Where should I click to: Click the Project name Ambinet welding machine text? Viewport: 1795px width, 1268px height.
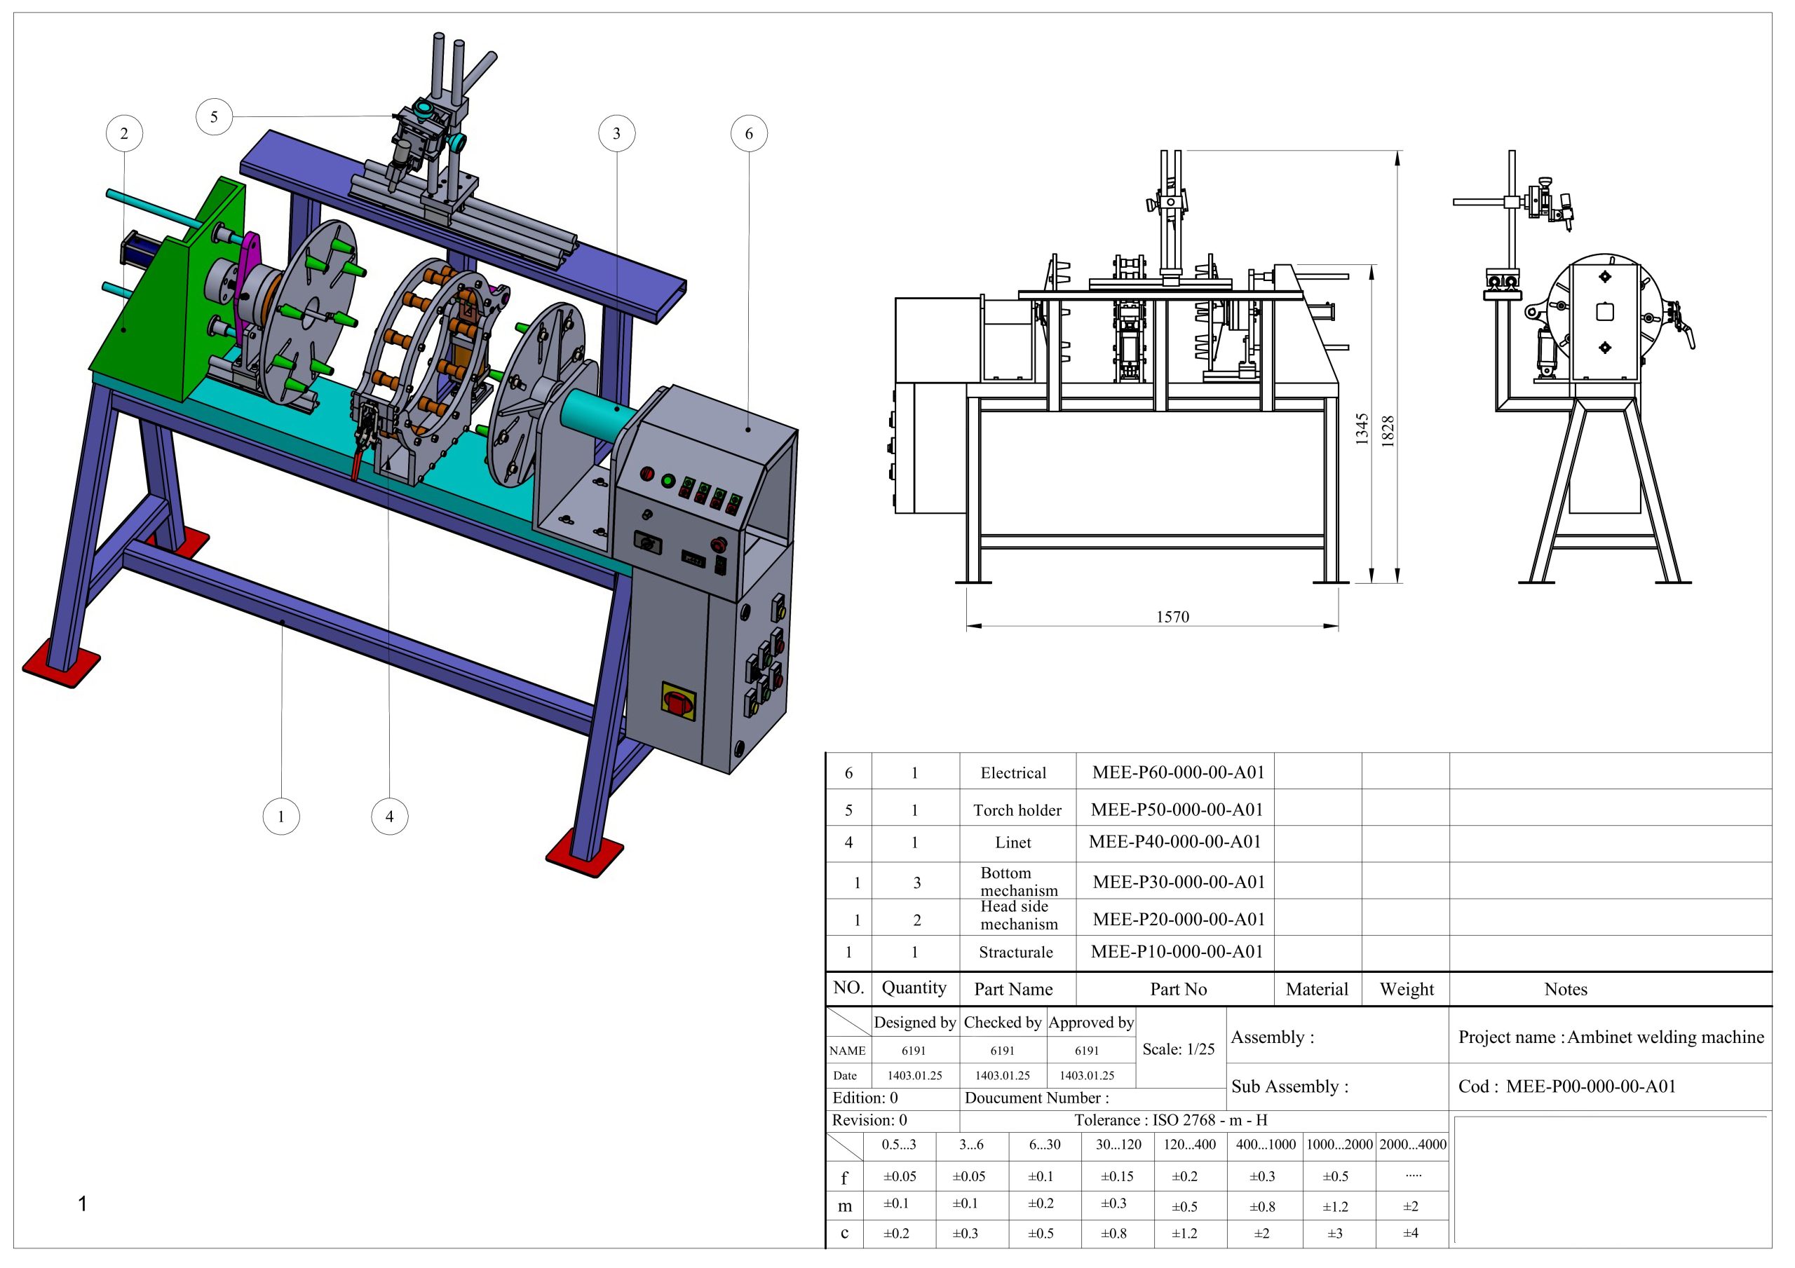pos(1611,1037)
